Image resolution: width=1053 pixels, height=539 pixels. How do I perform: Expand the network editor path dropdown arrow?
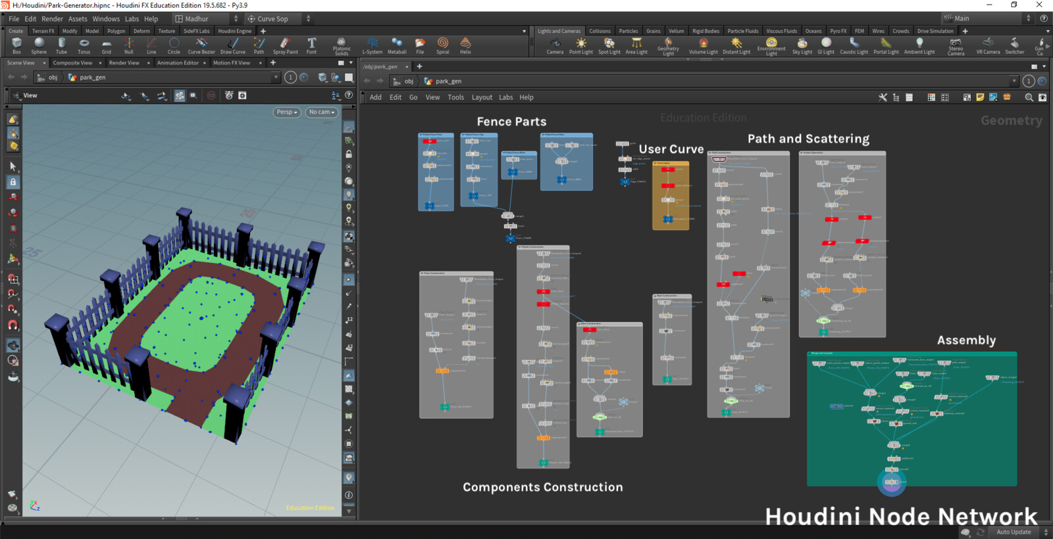click(x=1014, y=81)
